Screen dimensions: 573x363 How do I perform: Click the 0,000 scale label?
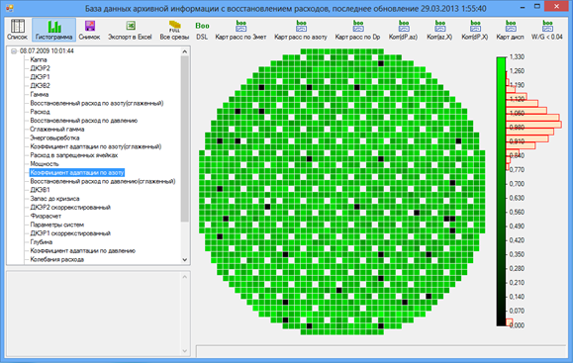coord(517,325)
